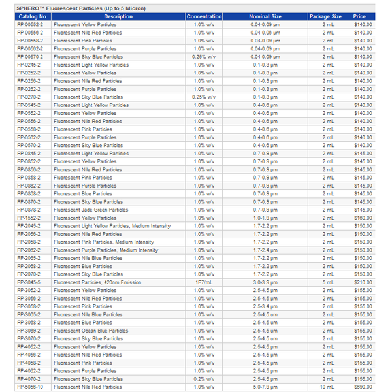This screenshot has height=392, width=392.
Task: Click 'Fluorescent Purple Particles, Medium Intensity' description
Action: 106,250
